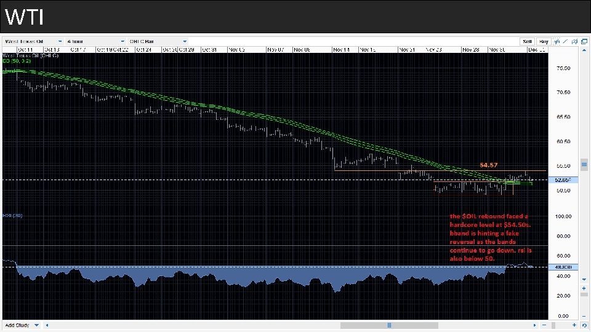Click the Nov 28 date marker
591x332 pixels.
point(471,50)
